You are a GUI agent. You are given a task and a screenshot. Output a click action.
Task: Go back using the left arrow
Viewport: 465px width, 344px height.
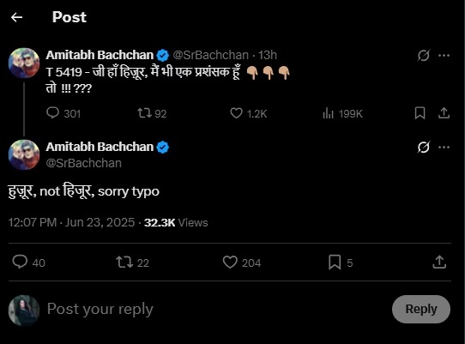(x=16, y=17)
